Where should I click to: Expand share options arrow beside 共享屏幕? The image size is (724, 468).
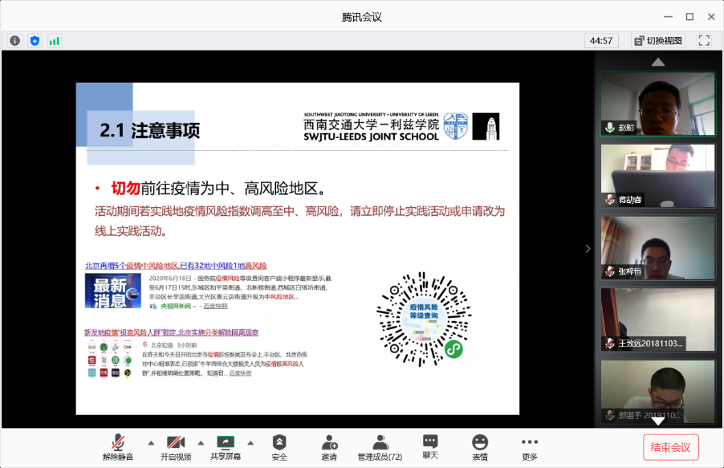pyautogui.click(x=250, y=443)
